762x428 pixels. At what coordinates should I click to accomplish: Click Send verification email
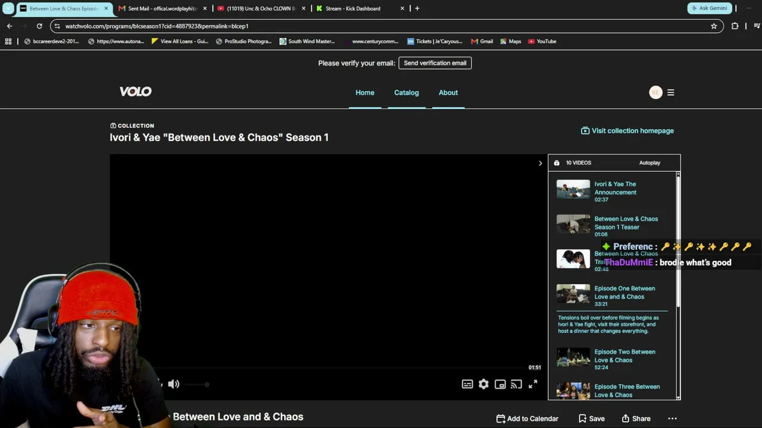[x=435, y=63]
